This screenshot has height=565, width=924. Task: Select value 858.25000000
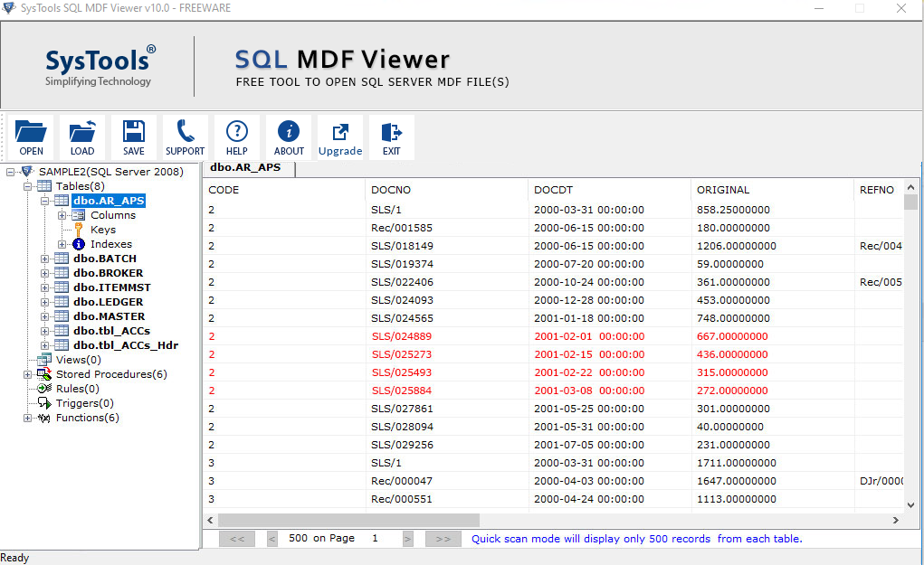[x=733, y=210]
